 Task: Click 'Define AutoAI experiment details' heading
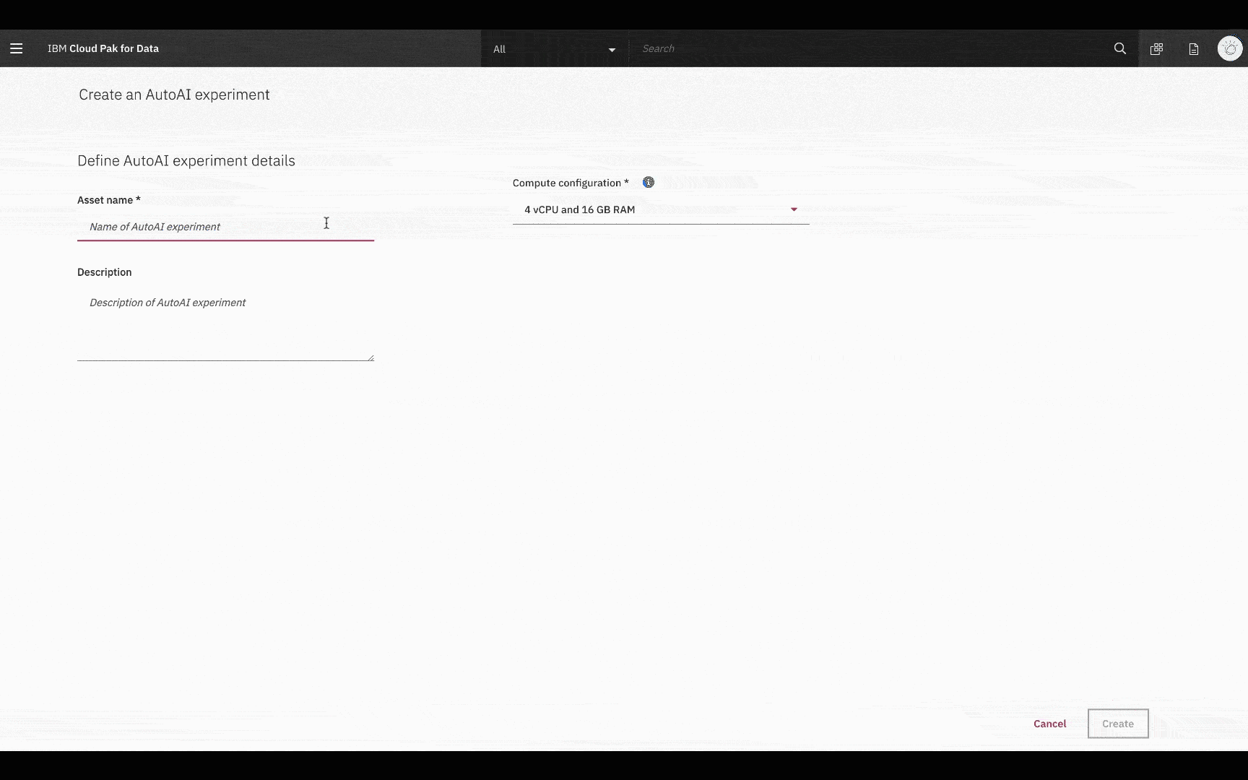[x=186, y=160]
